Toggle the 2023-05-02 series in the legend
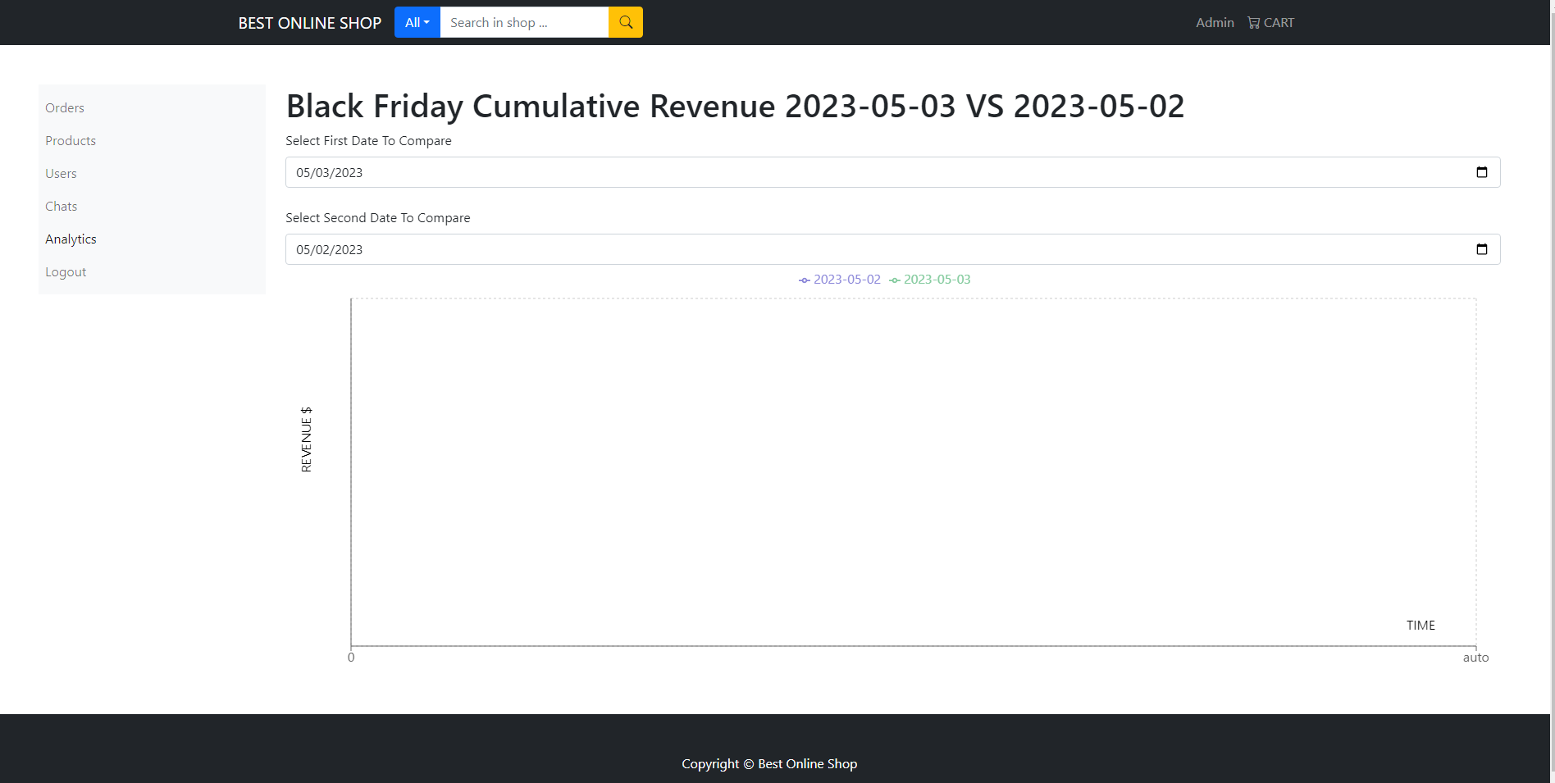Viewport: 1555px width, 783px height. (846, 279)
